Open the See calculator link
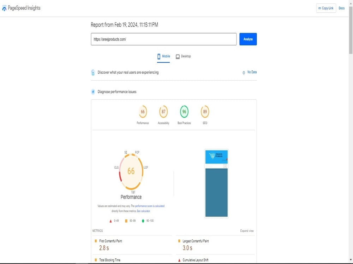This screenshot has height=264, width=353. 143,211
